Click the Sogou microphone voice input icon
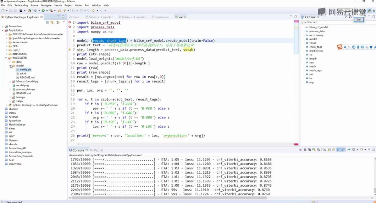 (358, 47)
